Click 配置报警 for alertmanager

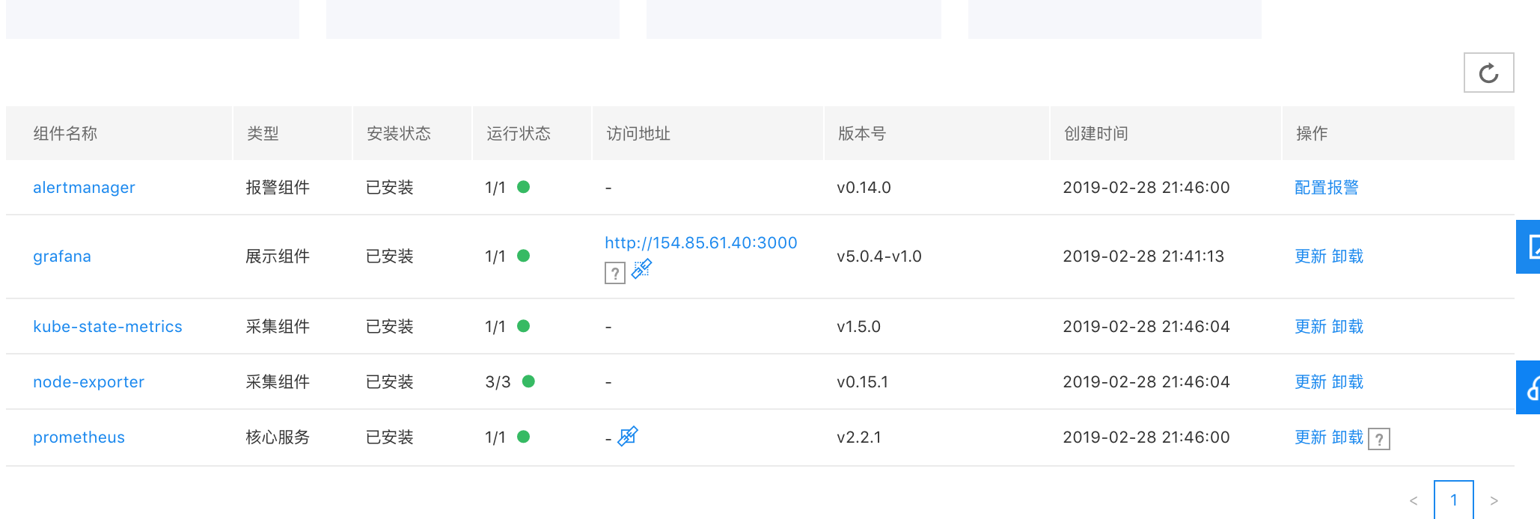tap(1327, 188)
